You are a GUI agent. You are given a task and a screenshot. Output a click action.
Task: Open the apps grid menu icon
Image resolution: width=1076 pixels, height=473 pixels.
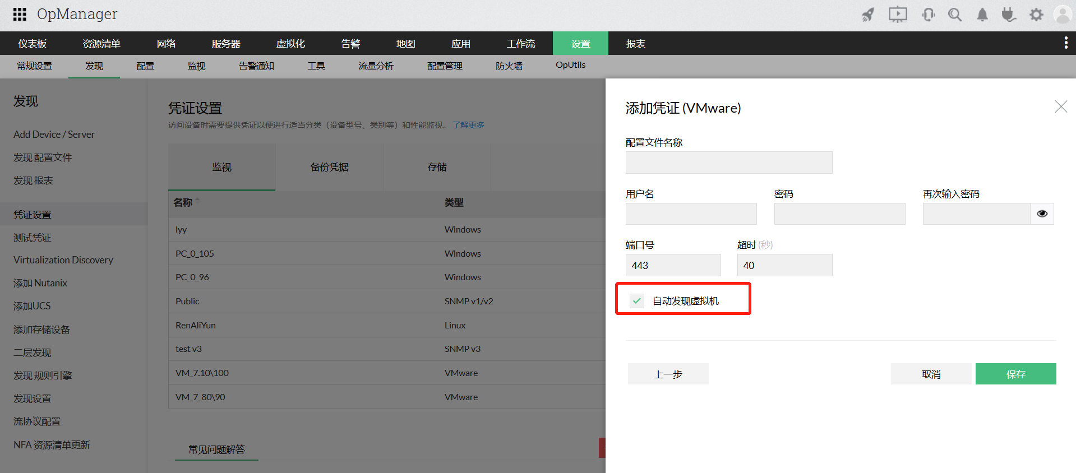click(x=20, y=15)
